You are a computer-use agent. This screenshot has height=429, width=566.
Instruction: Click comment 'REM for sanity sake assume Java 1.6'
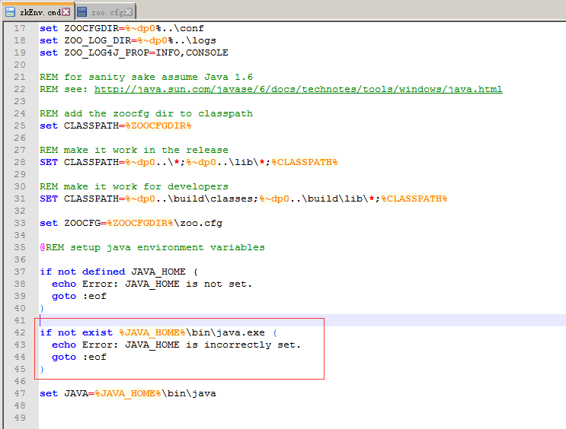tap(145, 77)
